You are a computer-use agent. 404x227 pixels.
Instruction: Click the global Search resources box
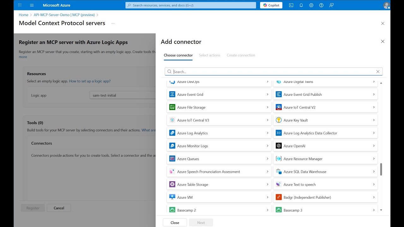click(191, 5)
